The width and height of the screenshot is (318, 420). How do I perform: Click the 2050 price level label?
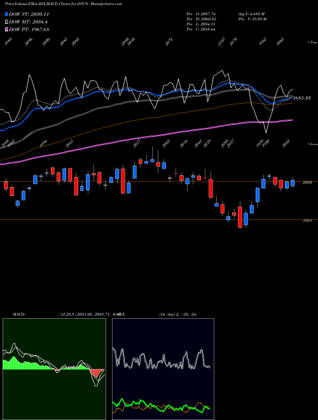tap(307, 183)
